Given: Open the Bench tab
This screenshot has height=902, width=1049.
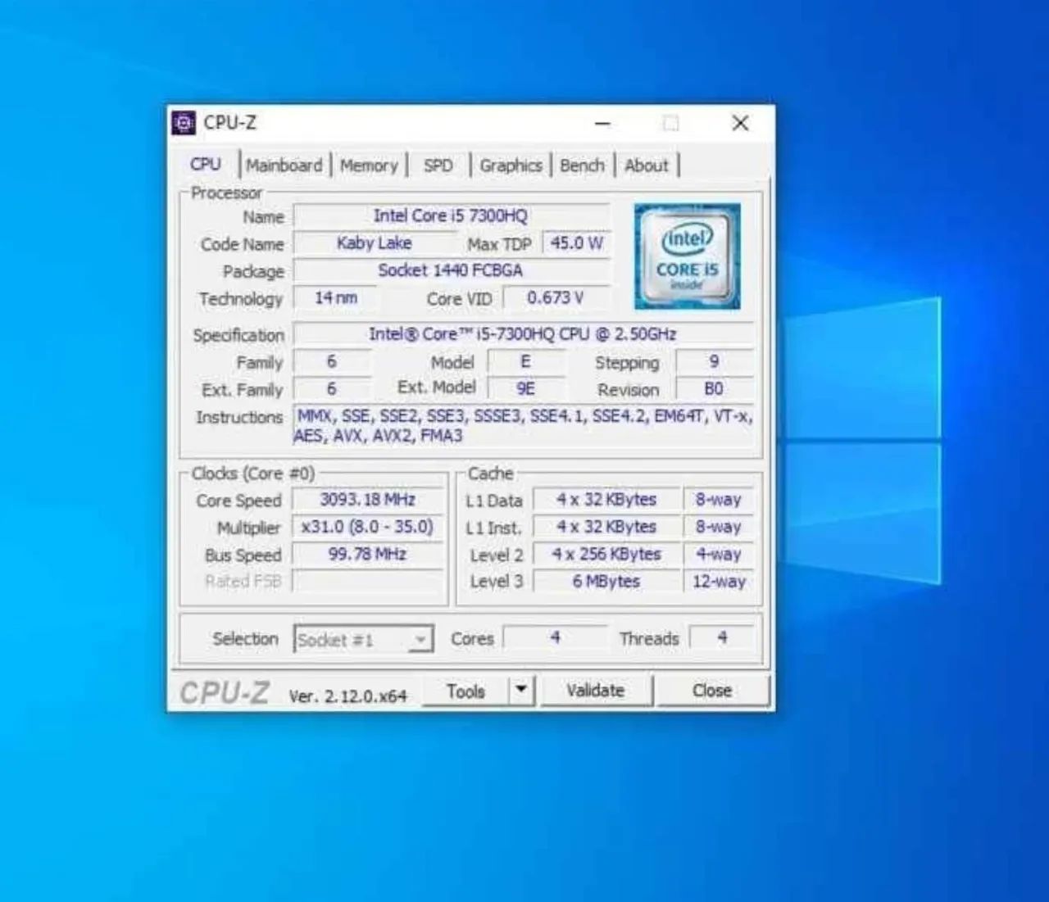Looking at the screenshot, I should [582, 165].
